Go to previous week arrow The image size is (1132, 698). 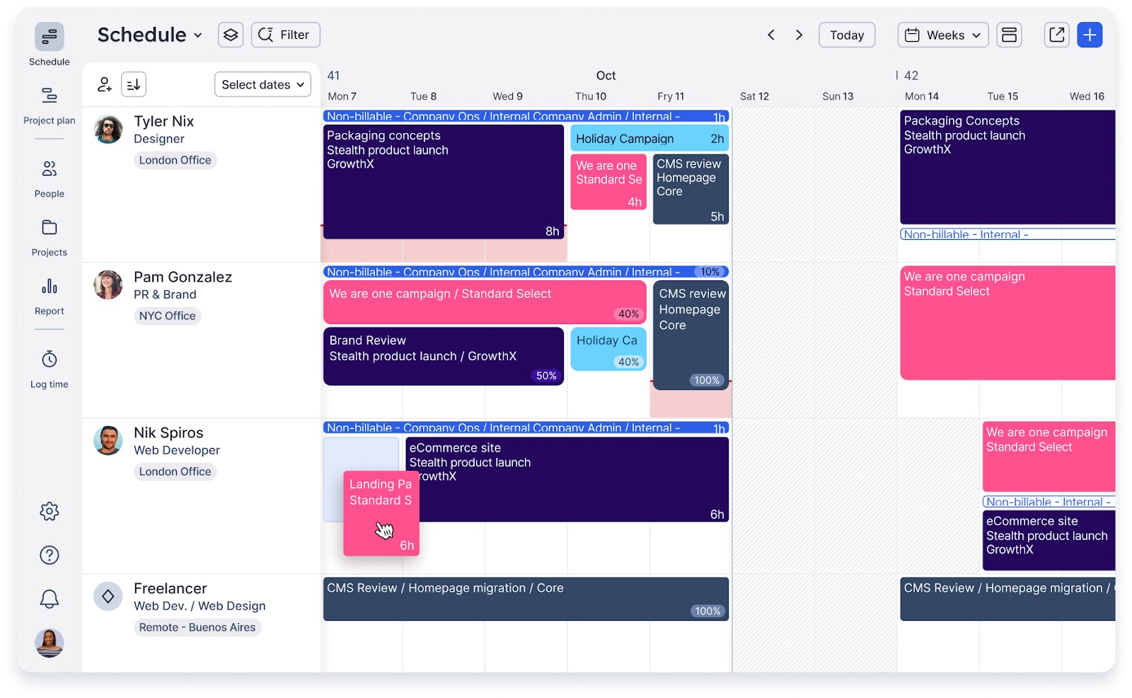tap(771, 35)
